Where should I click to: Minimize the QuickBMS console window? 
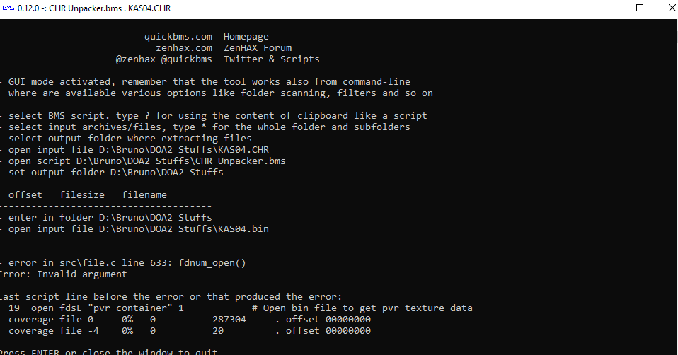point(607,8)
